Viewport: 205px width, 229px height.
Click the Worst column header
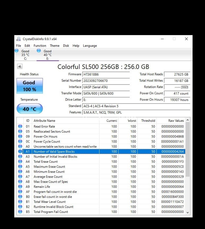coord(128,121)
